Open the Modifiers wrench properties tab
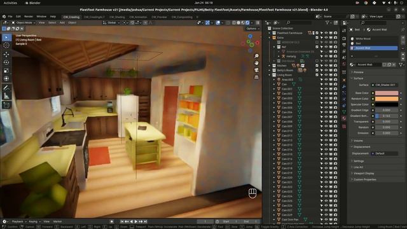The height and width of the screenshot is (229, 407). pyautogui.click(x=344, y=87)
